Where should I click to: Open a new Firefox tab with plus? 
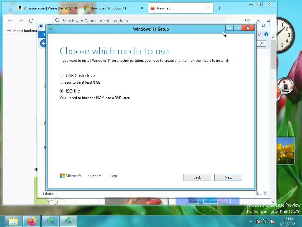pos(219,8)
